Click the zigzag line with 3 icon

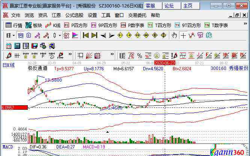37,35
